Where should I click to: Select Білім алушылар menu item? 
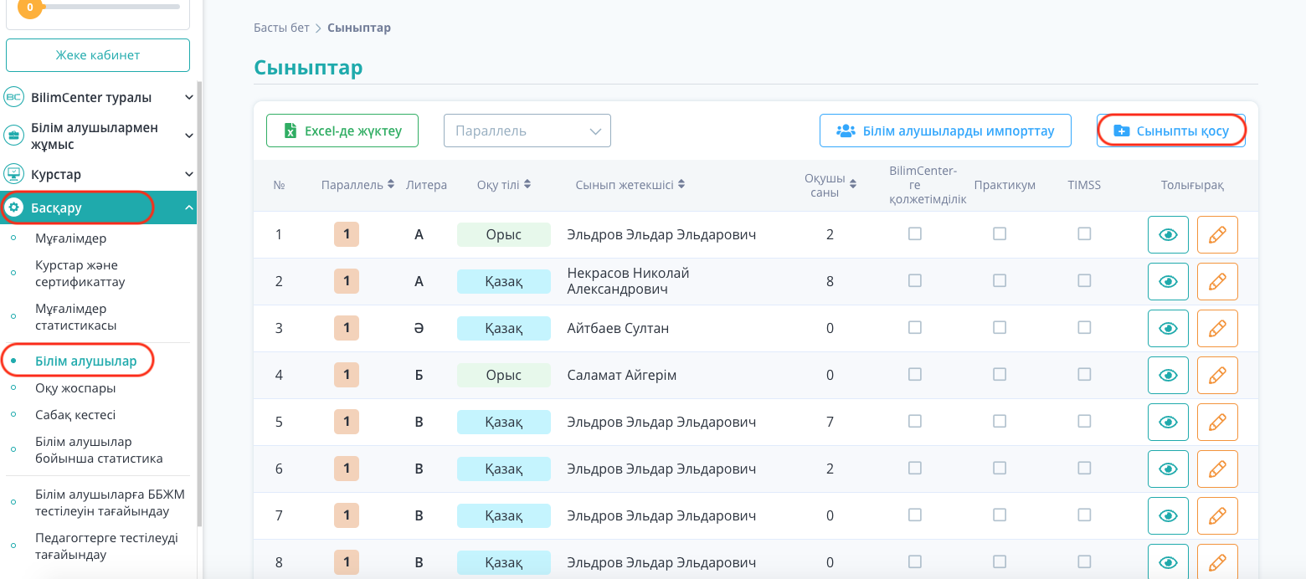click(x=86, y=361)
